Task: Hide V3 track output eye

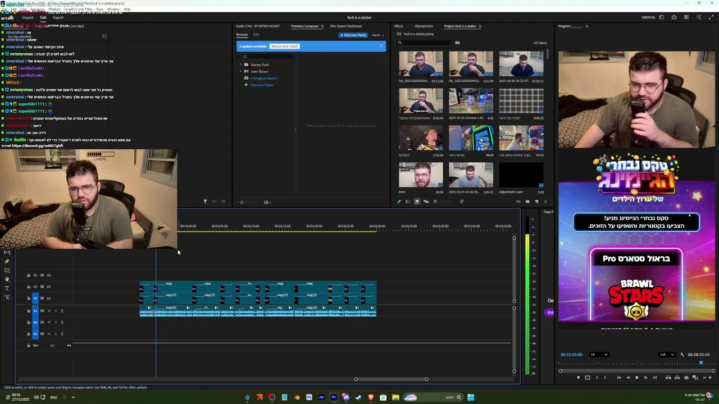Action: (x=48, y=276)
